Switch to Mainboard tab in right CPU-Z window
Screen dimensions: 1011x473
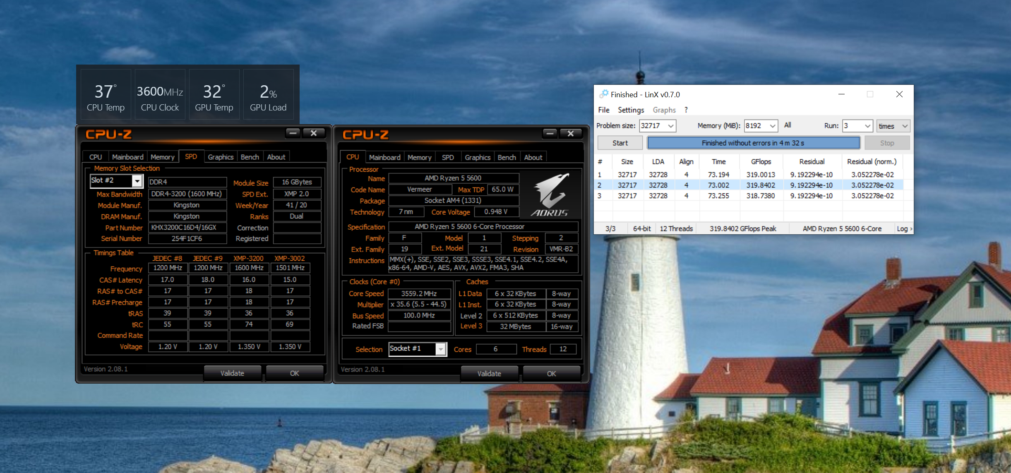[384, 158]
